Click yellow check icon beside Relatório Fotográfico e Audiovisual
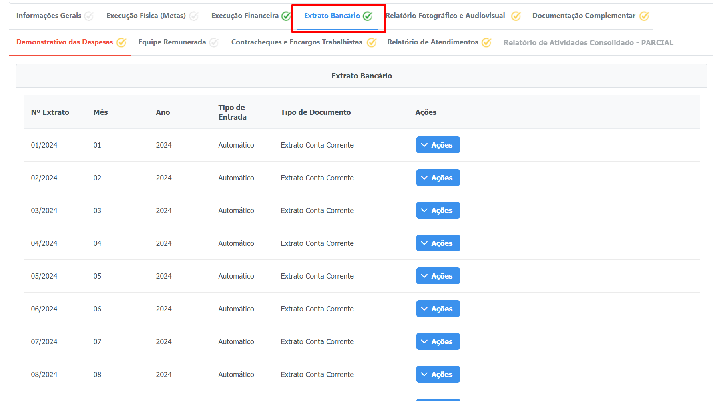Viewport: 713px width, 401px height. 516,16
